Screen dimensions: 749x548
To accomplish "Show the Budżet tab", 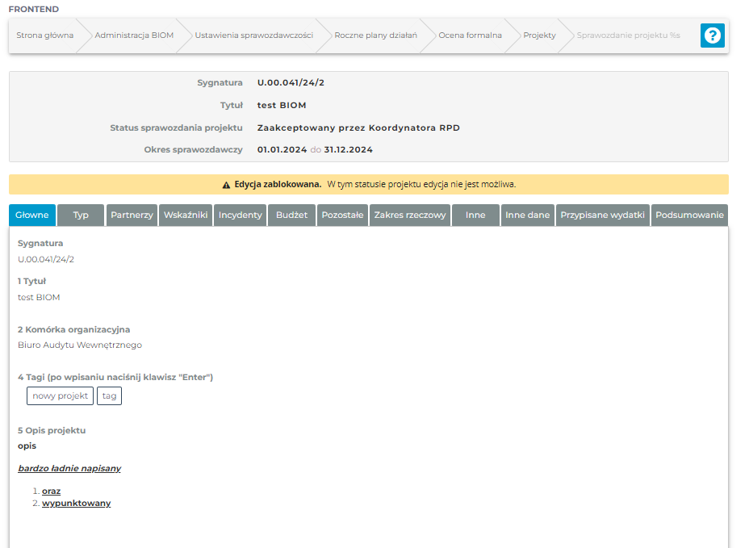I will pos(291,215).
